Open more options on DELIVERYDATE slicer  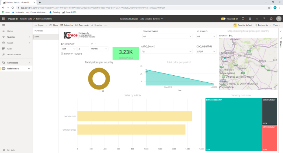96,44
